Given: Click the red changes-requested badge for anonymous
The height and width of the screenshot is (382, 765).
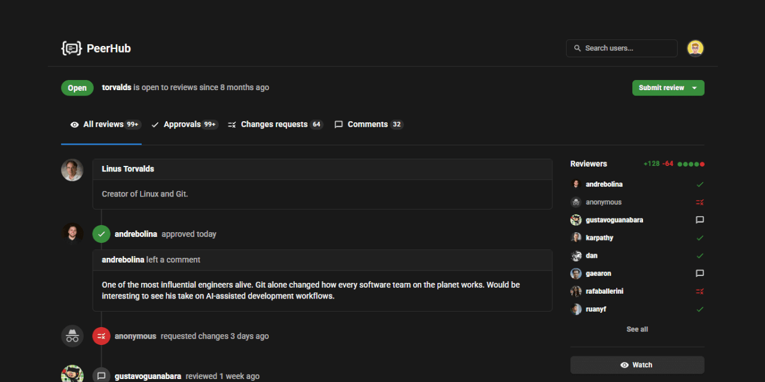Looking at the screenshot, I should point(102,336).
